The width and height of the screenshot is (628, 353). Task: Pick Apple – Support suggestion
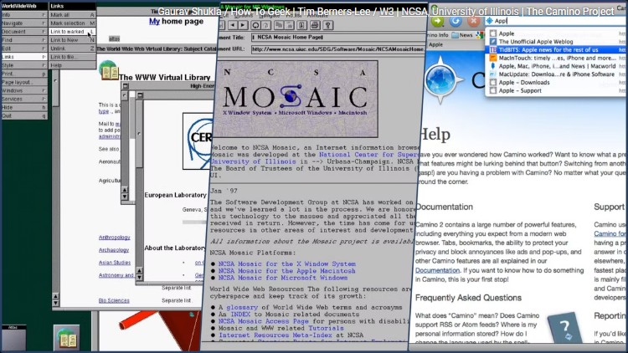point(556,90)
